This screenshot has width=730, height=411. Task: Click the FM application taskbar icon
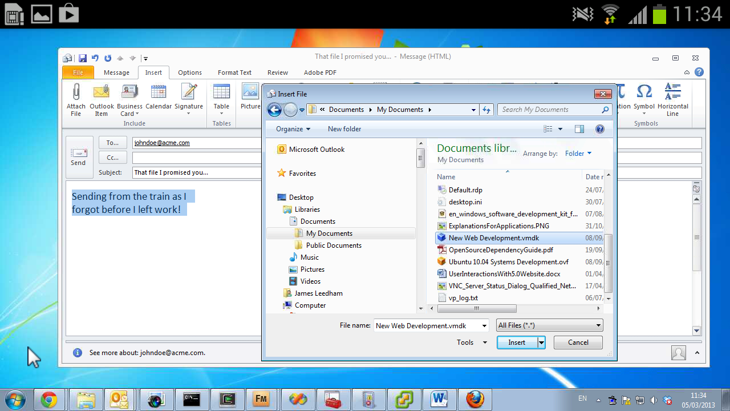[261, 400]
